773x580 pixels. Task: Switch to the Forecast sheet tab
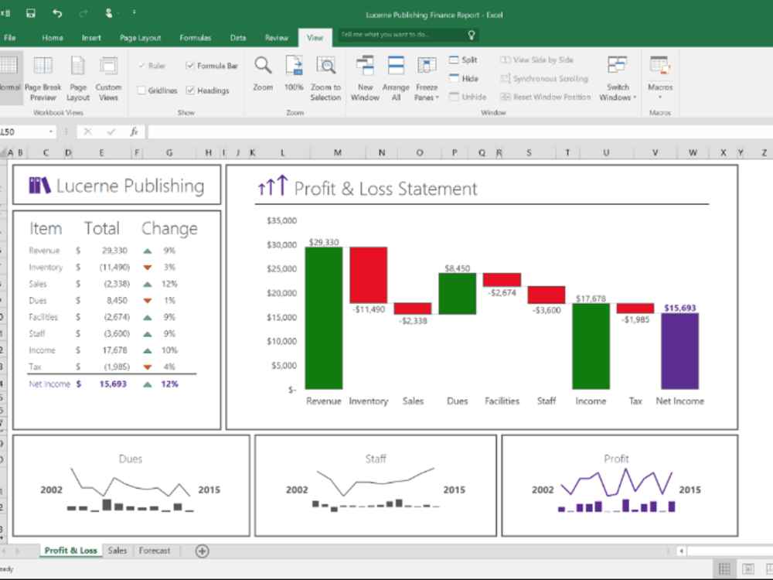tap(155, 551)
